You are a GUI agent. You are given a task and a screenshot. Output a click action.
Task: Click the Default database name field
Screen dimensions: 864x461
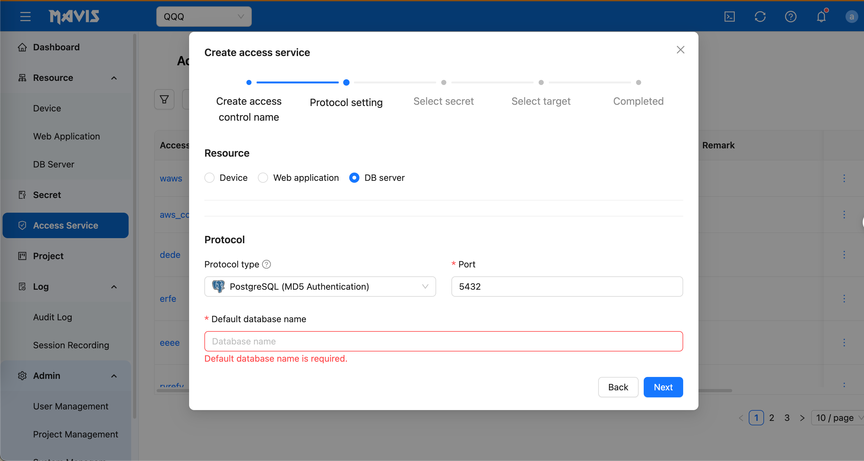click(x=443, y=341)
